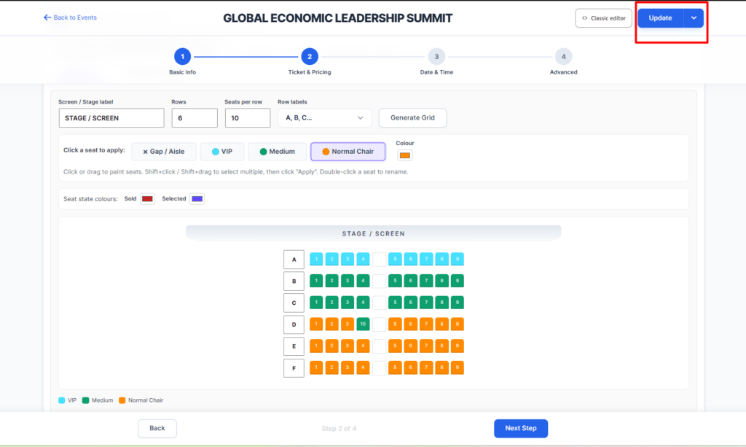Image resolution: width=746 pixels, height=447 pixels.
Task: Click Normal seat 5 in row F
Action: (395, 368)
